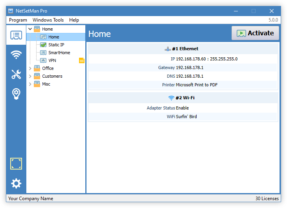This screenshot has height=208, width=287.
Task: Open the lightbulb tips sidebar icon
Action: pos(16,94)
